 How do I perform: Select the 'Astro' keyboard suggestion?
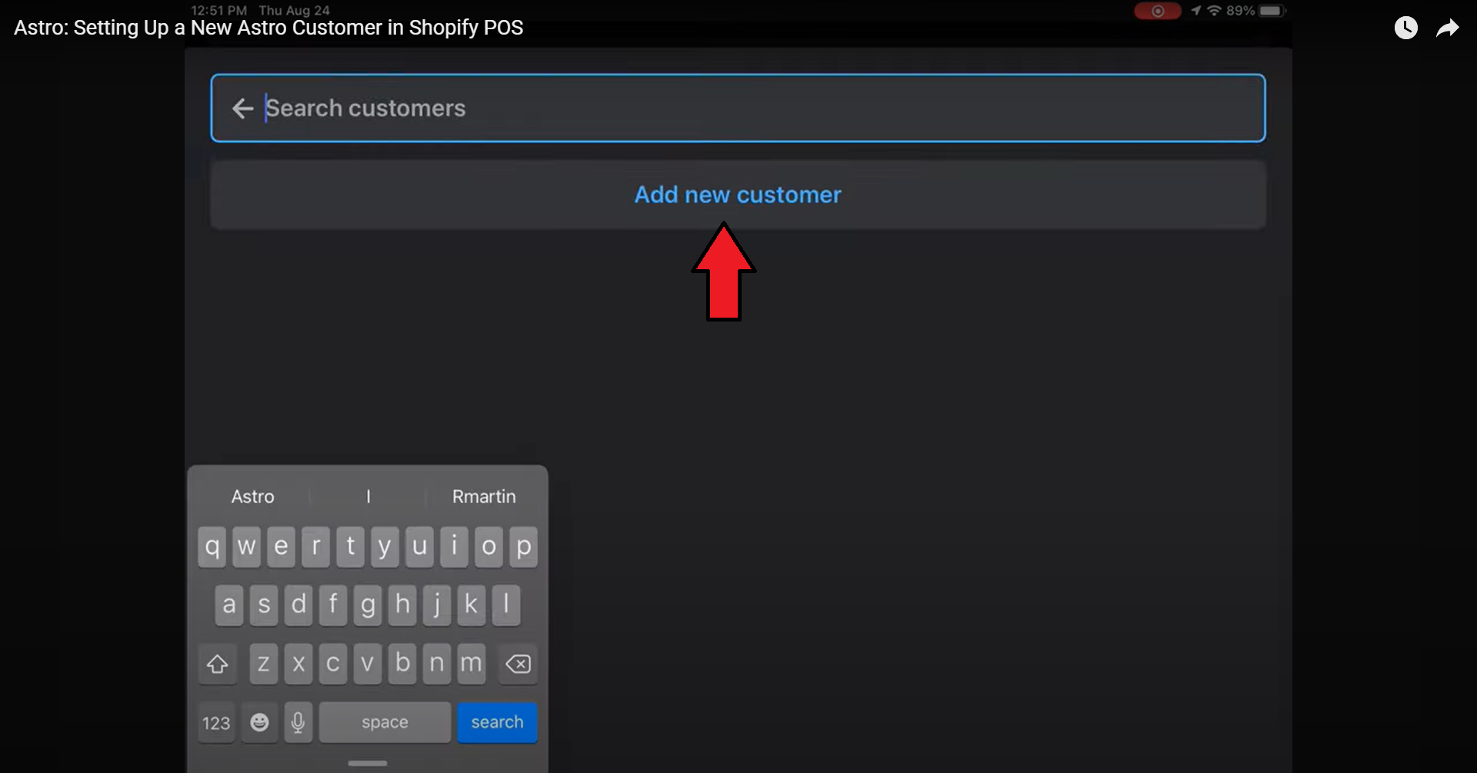(252, 497)
